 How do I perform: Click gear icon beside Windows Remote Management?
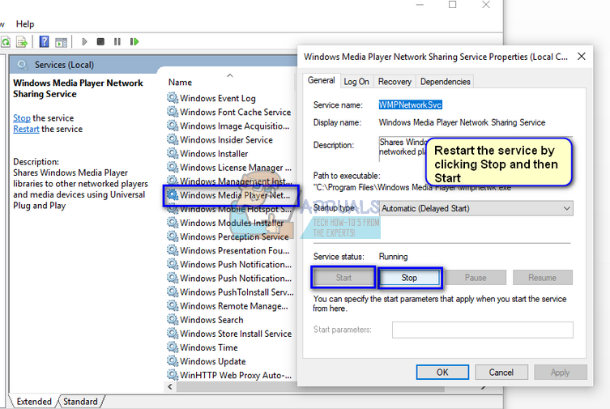pyautogui.click(x=173, y=305)
